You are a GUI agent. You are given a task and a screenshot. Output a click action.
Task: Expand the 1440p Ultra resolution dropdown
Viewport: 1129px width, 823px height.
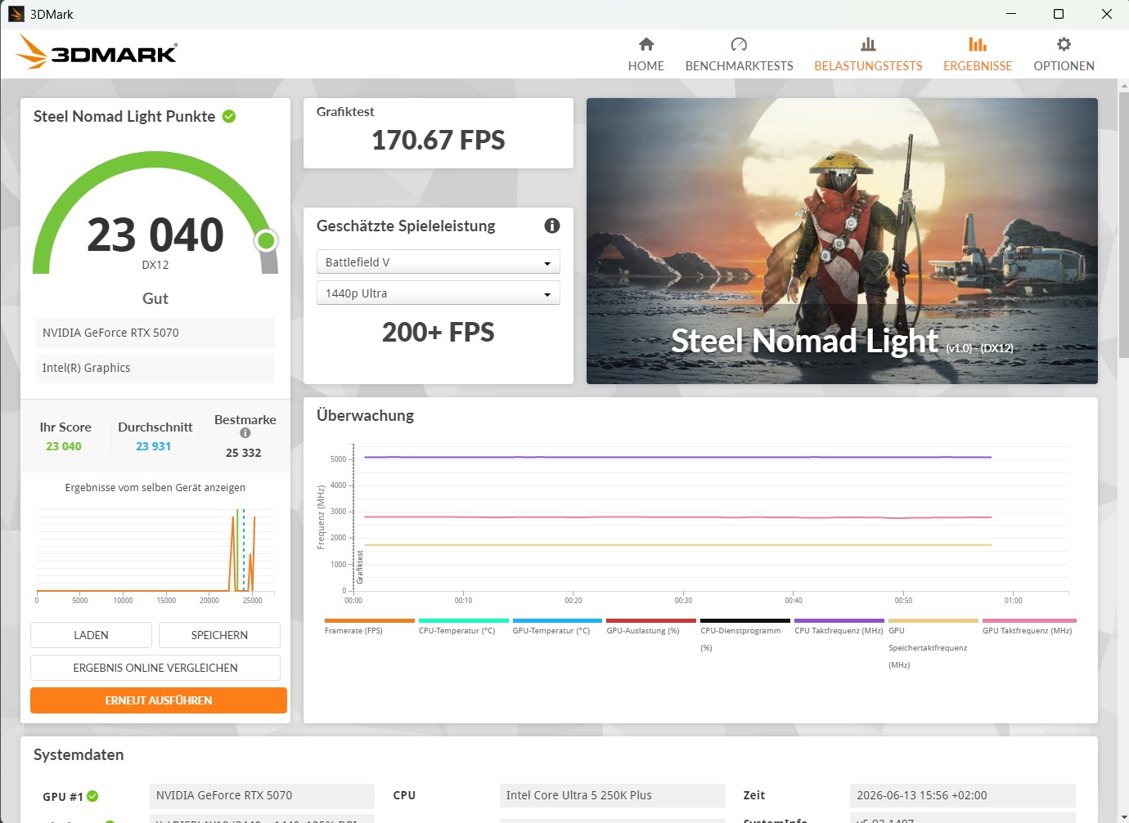click(x=438, y=293)
